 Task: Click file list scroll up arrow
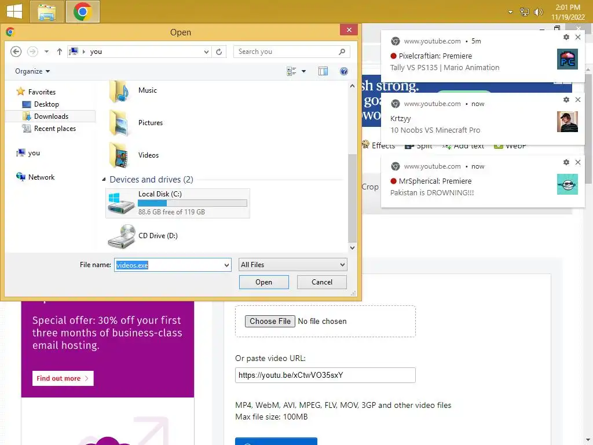(352, 86)
